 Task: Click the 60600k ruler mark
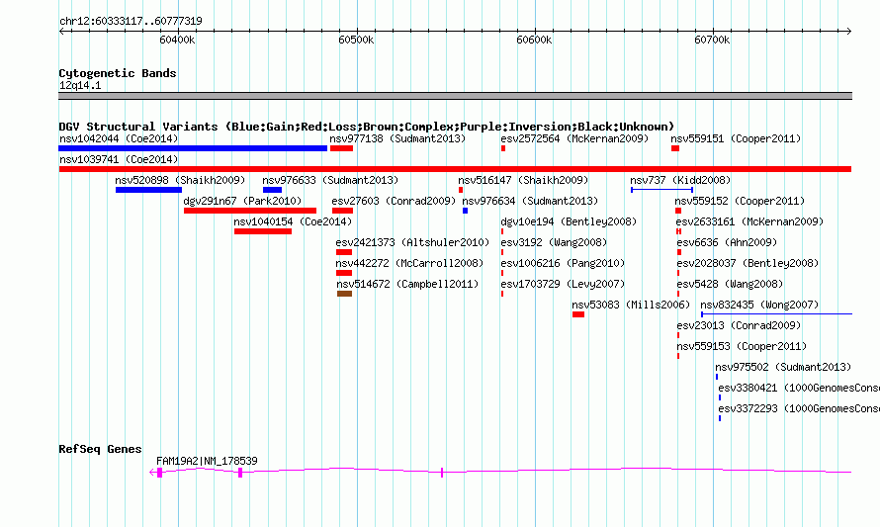[534, 41]
